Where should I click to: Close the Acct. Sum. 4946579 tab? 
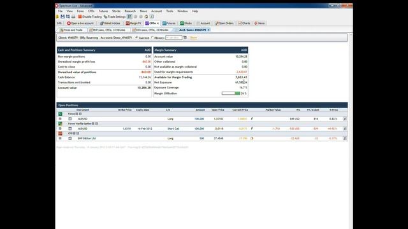208,30
